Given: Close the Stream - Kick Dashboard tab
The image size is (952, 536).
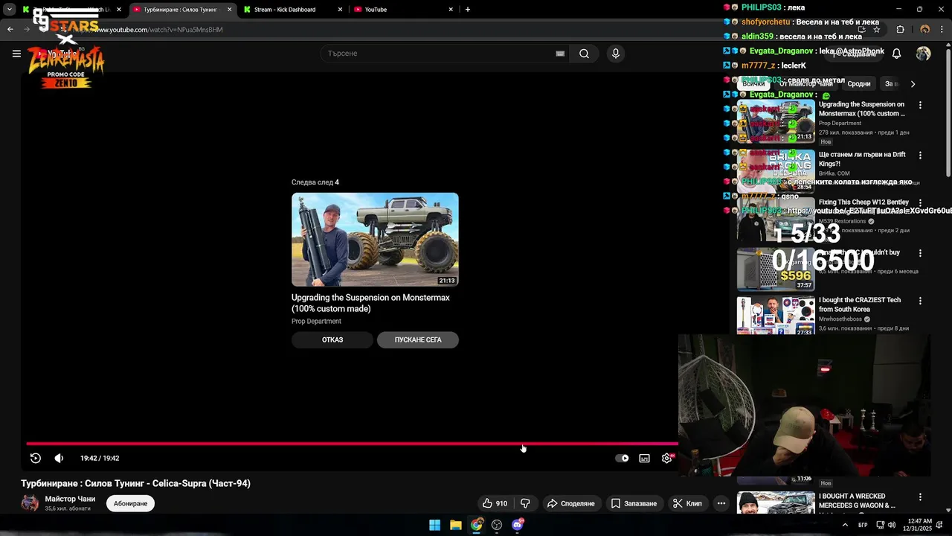Looking at the screenshot, I should pyautogui.click(x=340, y=10).
